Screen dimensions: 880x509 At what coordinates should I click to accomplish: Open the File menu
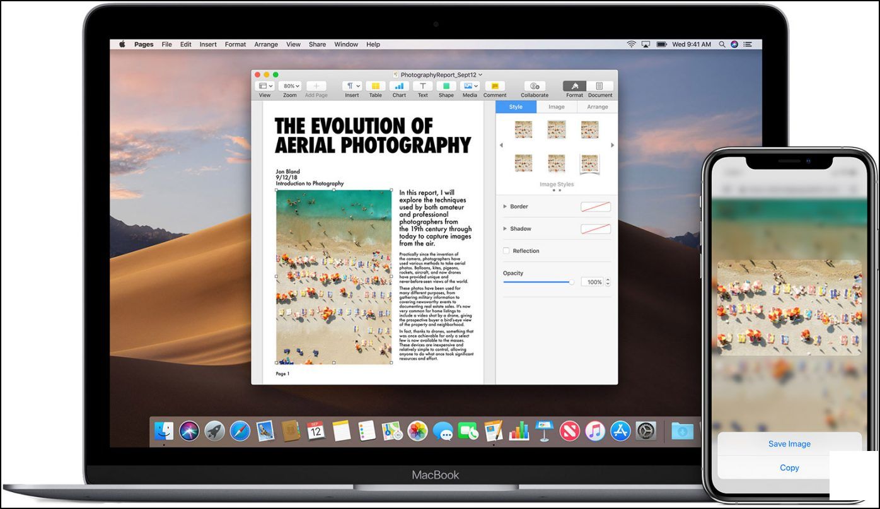click(166, 44)
